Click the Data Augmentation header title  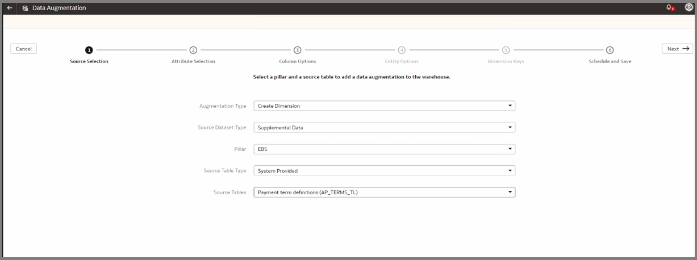(x=59, y=8)
